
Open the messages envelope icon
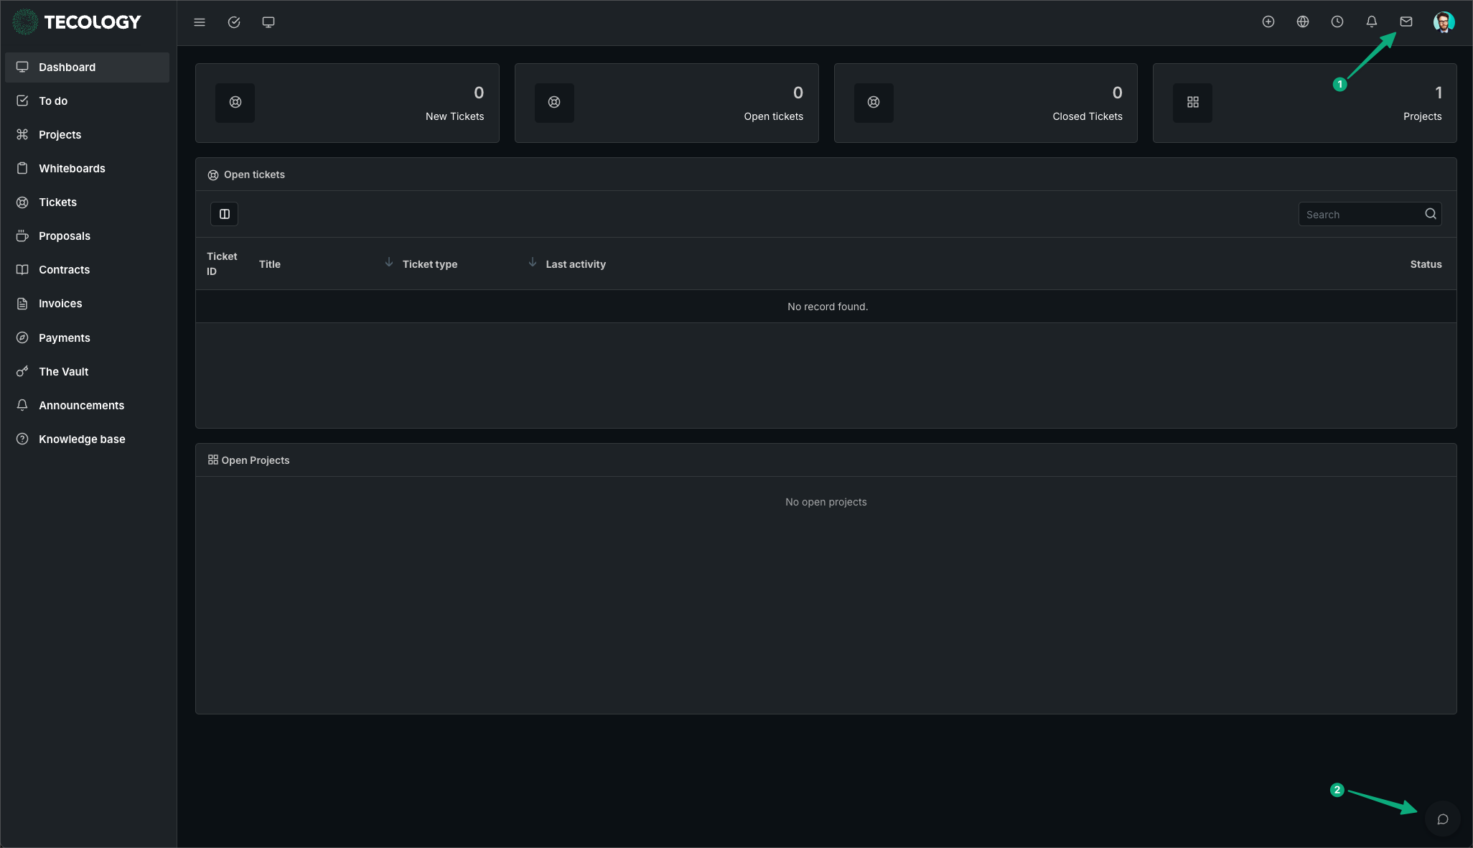[1406, 22]
